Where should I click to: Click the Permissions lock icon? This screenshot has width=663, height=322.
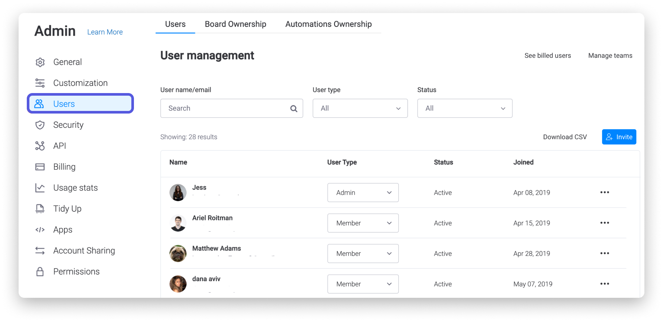40,272
